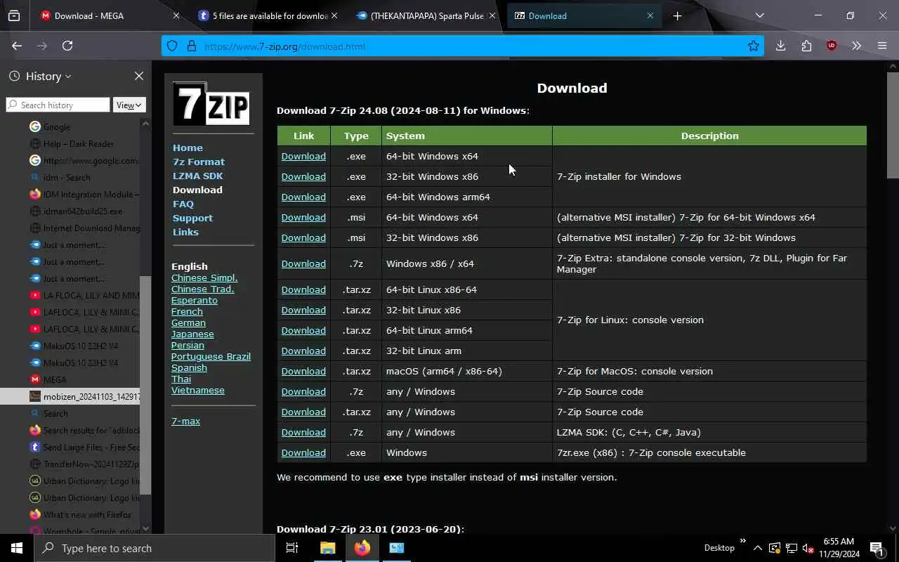
Task: Click the uBlock Origin toolbar icon
Action: click(x=832, y=46)
